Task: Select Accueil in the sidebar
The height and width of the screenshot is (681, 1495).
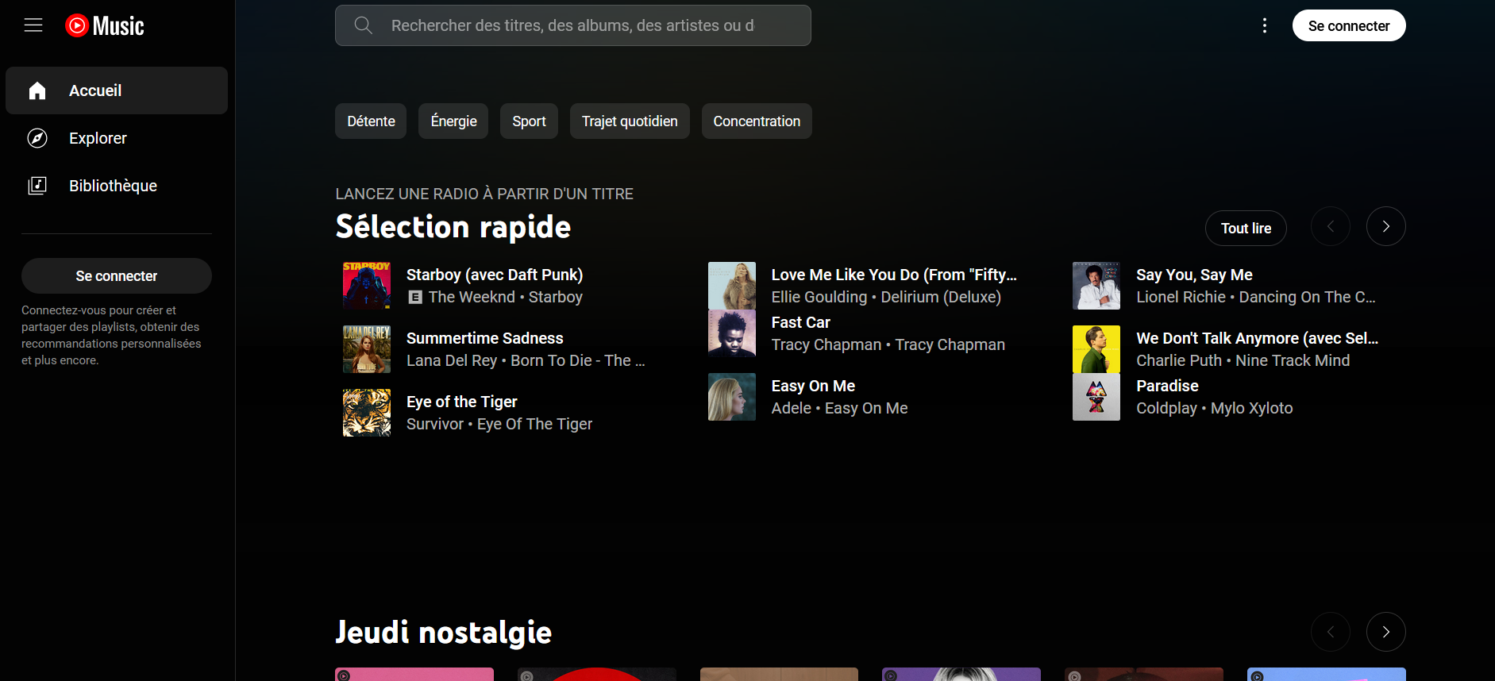Action: pyautogui.click(x=95, y=90)
